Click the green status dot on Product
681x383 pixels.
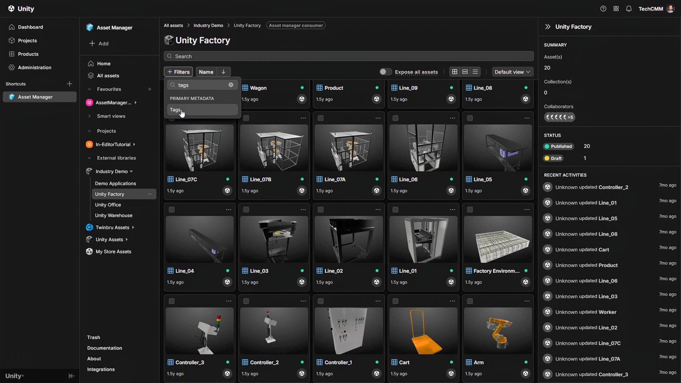377,88
